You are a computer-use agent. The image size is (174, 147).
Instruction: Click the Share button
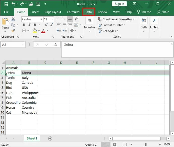tap(163, 12)
